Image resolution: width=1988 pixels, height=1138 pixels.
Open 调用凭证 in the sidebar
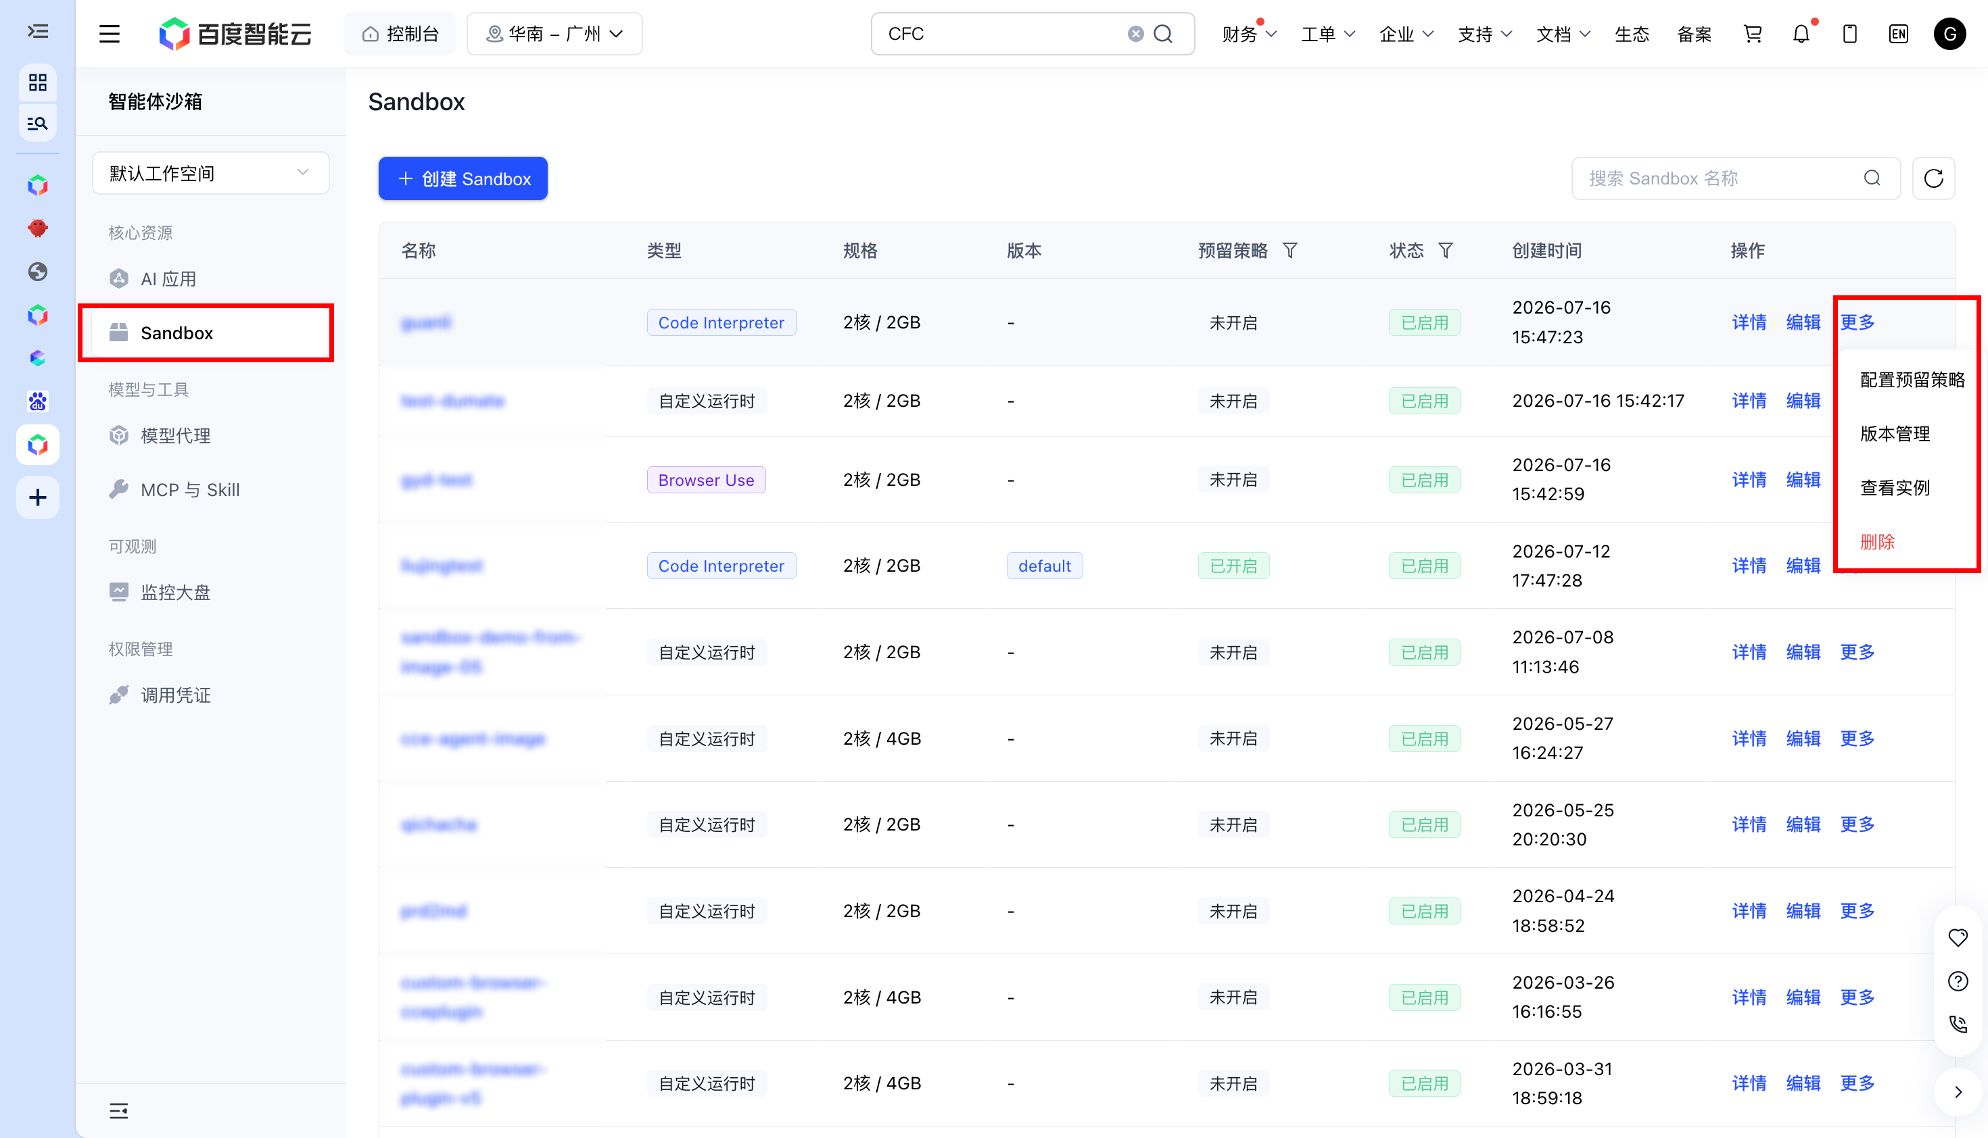point(210,695)
